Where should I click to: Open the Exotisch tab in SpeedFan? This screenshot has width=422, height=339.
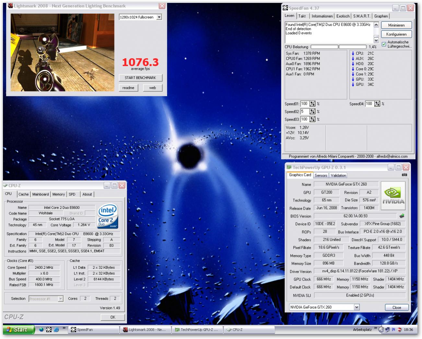click(343, 16)
